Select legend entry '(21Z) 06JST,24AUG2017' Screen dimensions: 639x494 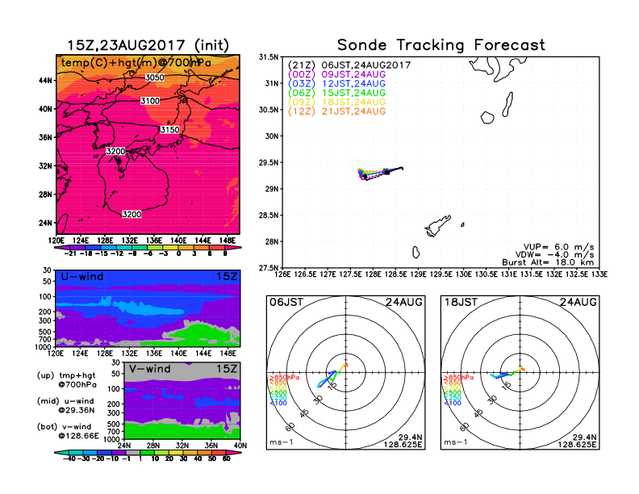[349, 65]
